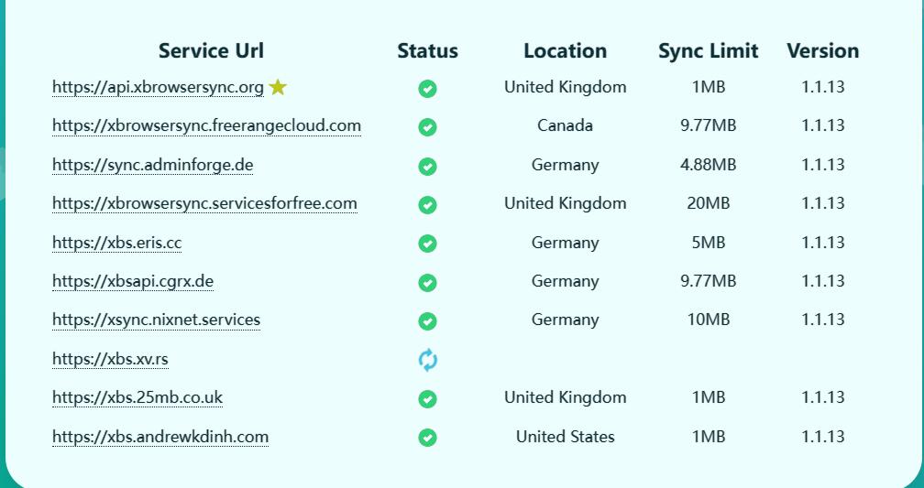Screen dimensions: 924x488
Task: Click the green check for xbs.25mb.co.uk
Action: click(427, 399)
